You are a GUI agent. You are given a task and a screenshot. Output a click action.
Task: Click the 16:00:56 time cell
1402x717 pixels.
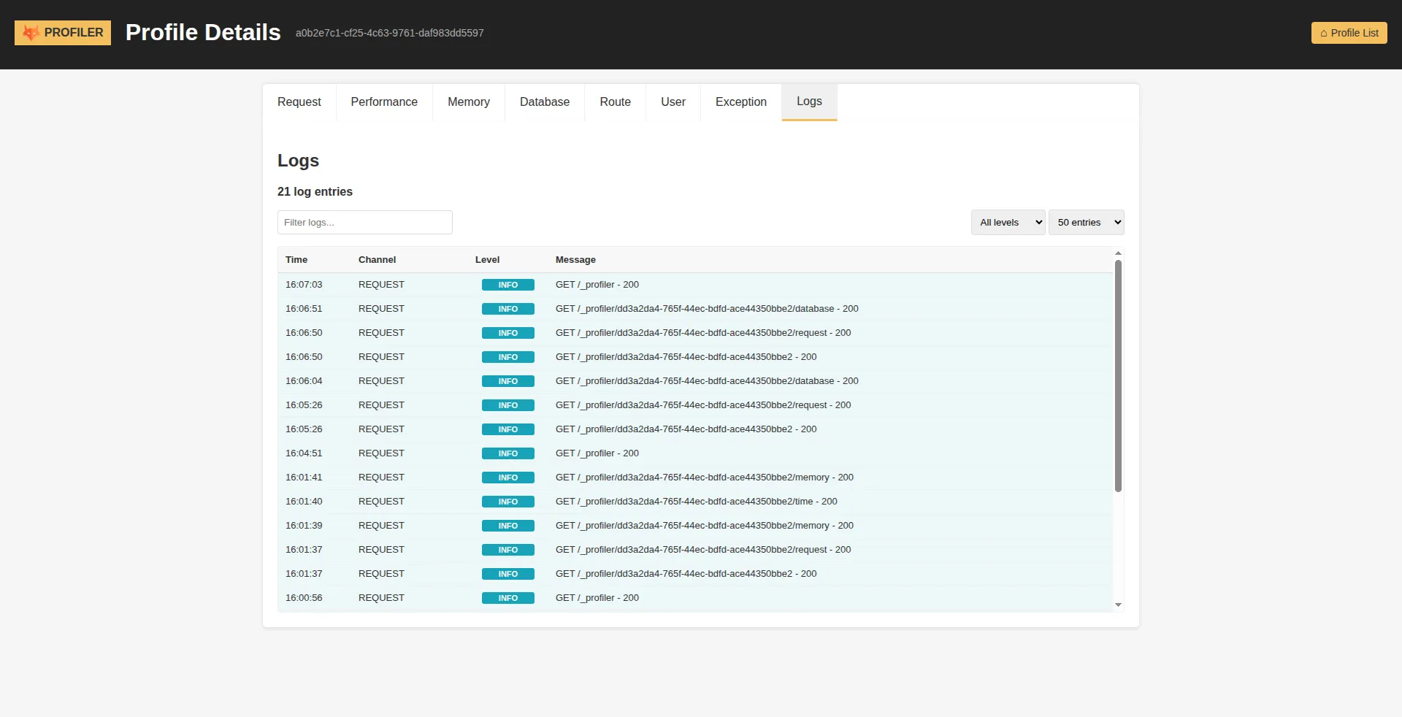[304, 598]
